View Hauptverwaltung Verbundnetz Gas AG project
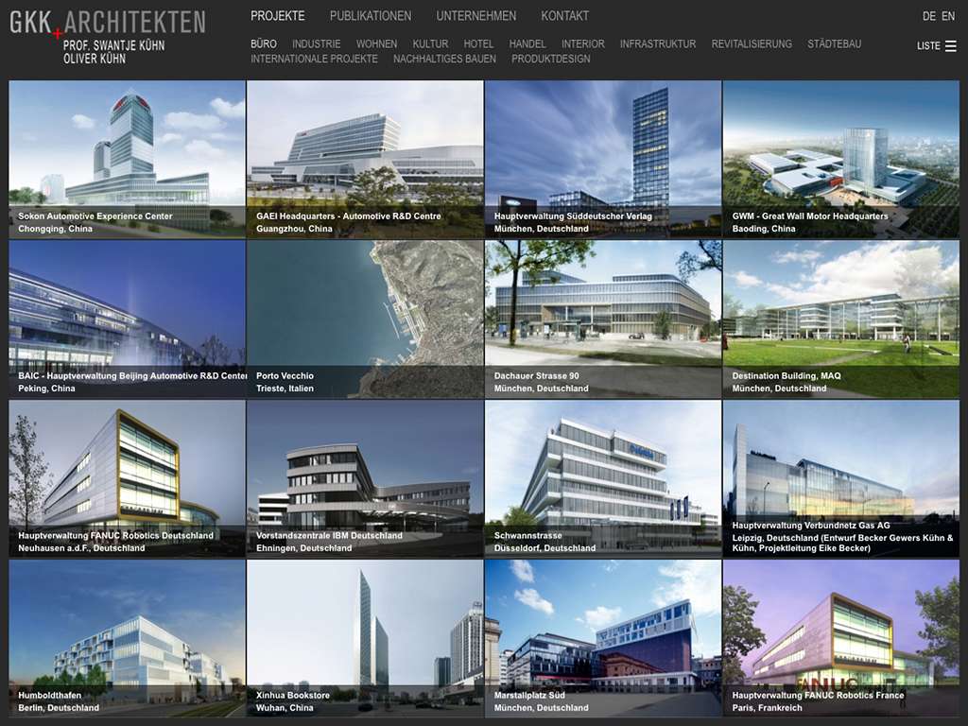 pyautogui.click(x=840, y=479)
